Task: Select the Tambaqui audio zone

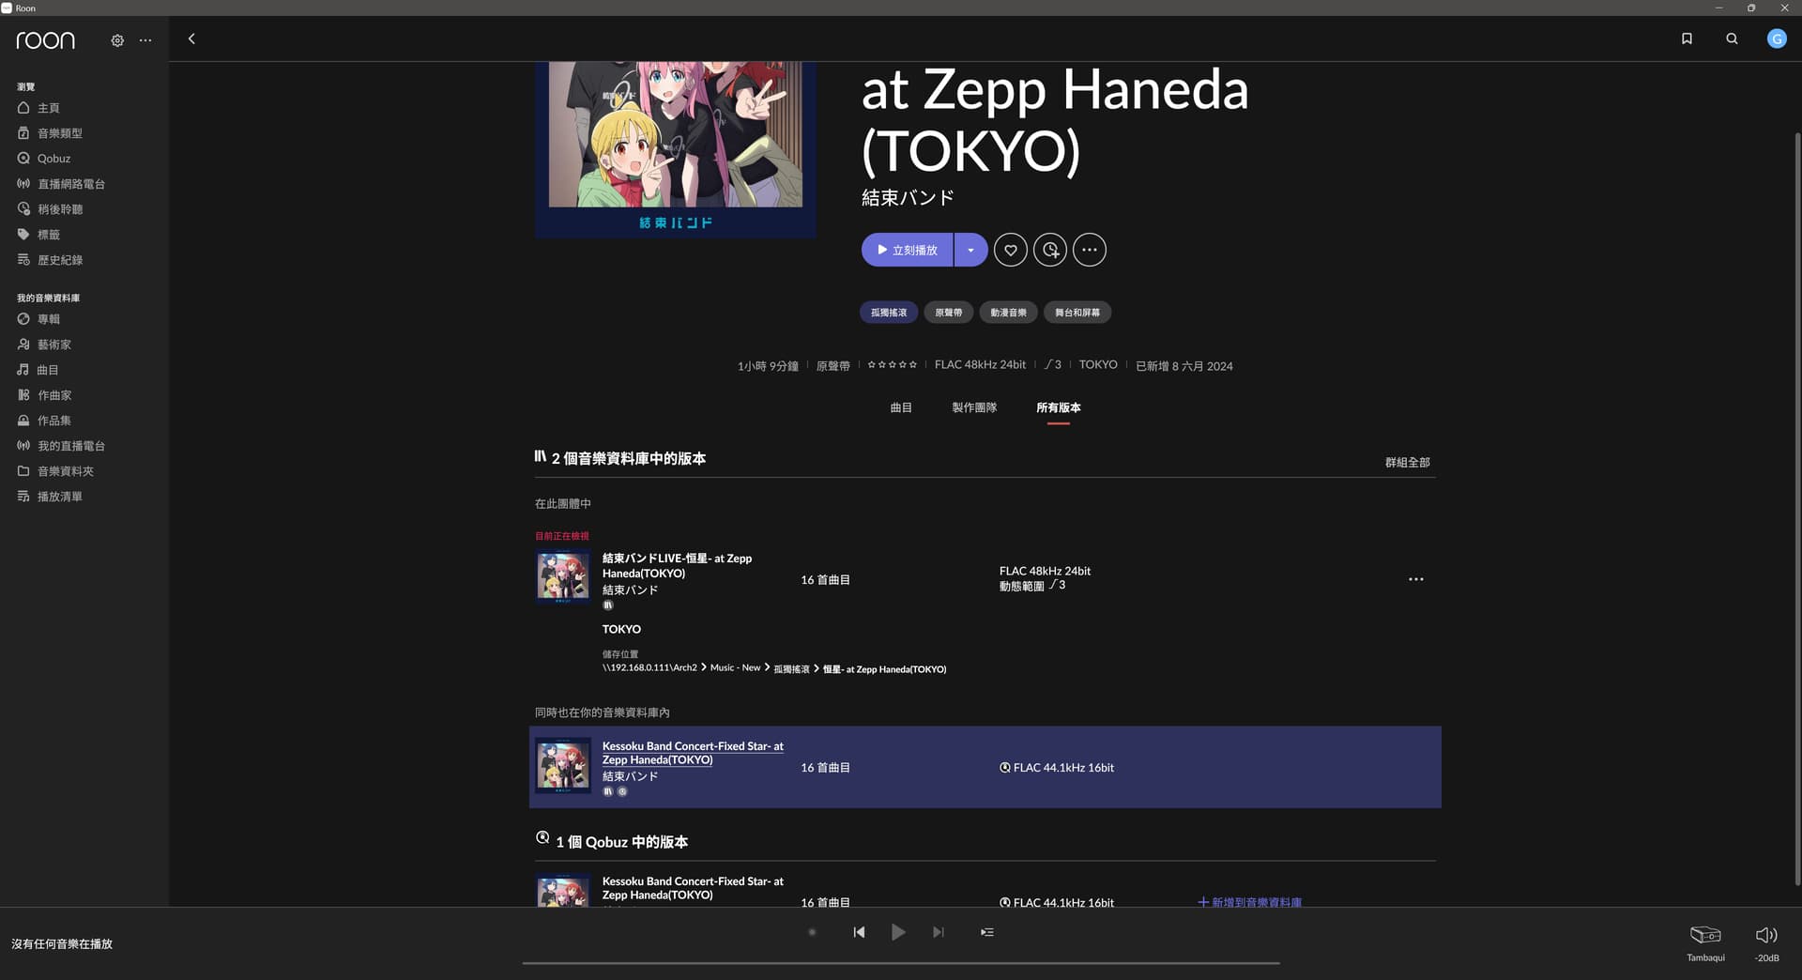Action: (1705, 942)
